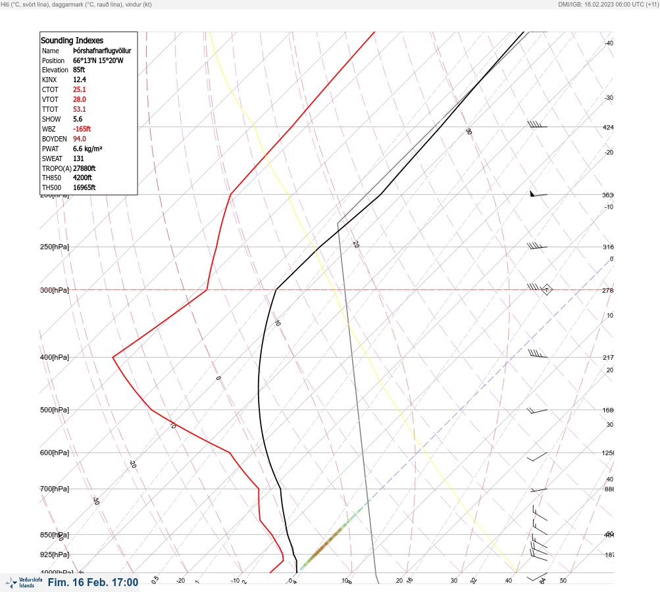
Task: Click SWEAT value '131'
Action: coord(78,159)
